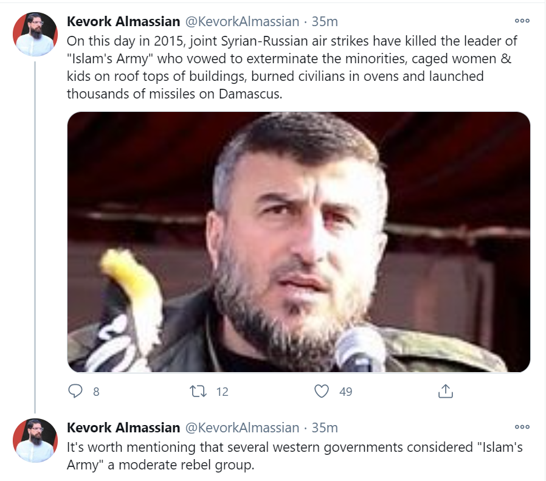Image resolution: width=546 pixels, height=481 pixels.
Task: Open Kevork Almassian name on second tweet
Action: [123, 427]
